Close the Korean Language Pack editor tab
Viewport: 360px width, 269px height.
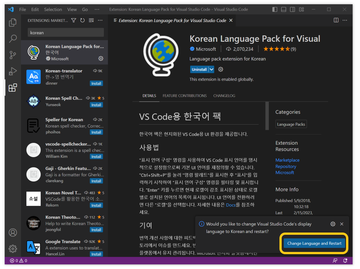pyautogui.click(x=231, y=20)
